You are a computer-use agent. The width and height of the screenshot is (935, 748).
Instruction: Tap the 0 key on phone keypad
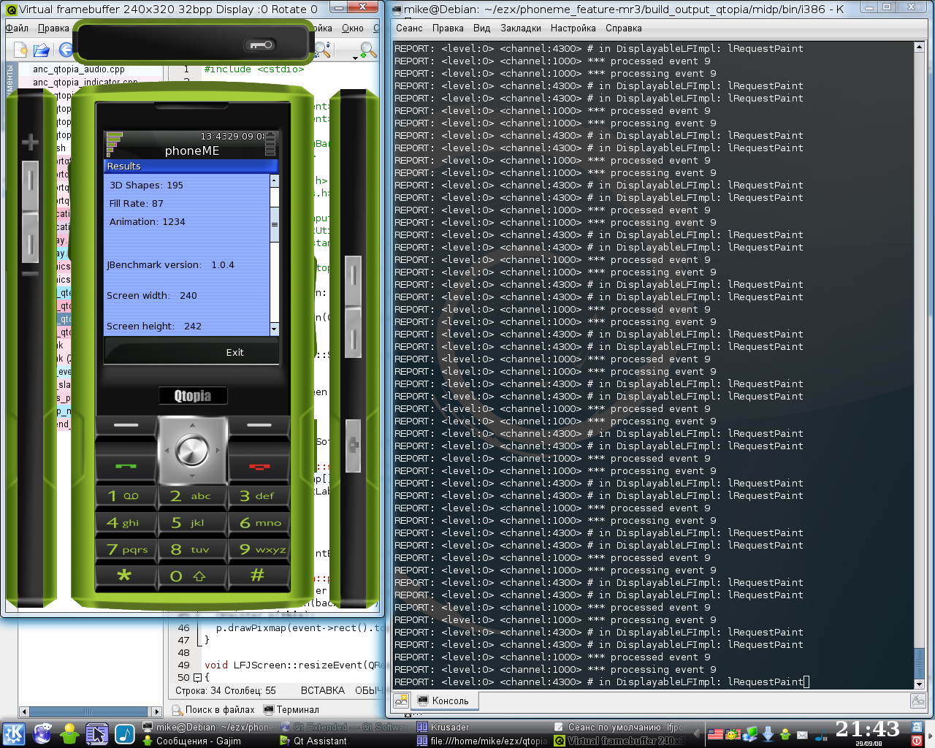coord(192,576)
